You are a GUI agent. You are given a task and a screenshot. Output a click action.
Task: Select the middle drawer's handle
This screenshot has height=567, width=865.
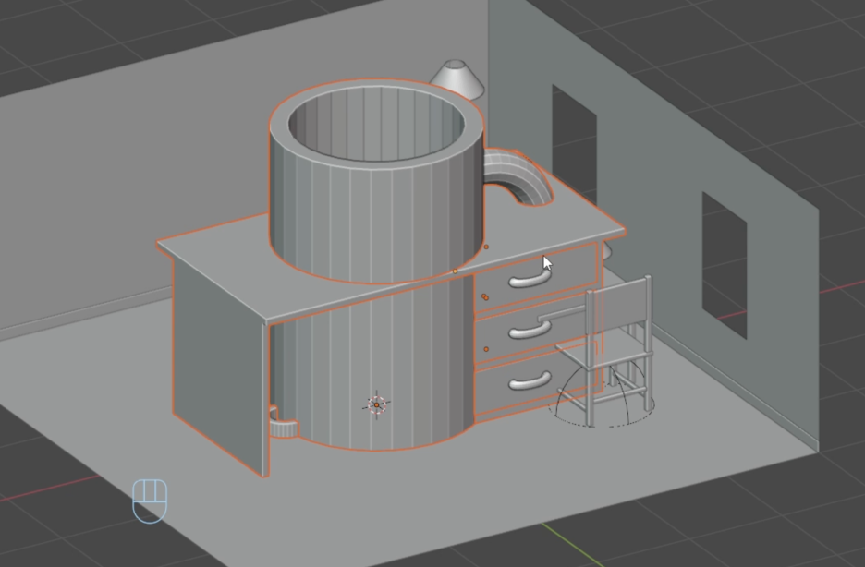pos(530,331)
